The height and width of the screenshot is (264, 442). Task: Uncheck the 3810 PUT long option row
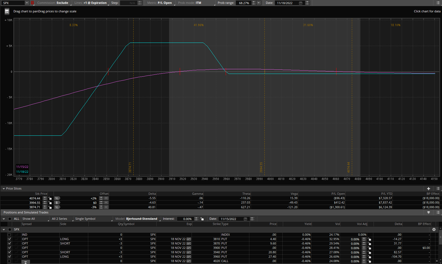9,239
